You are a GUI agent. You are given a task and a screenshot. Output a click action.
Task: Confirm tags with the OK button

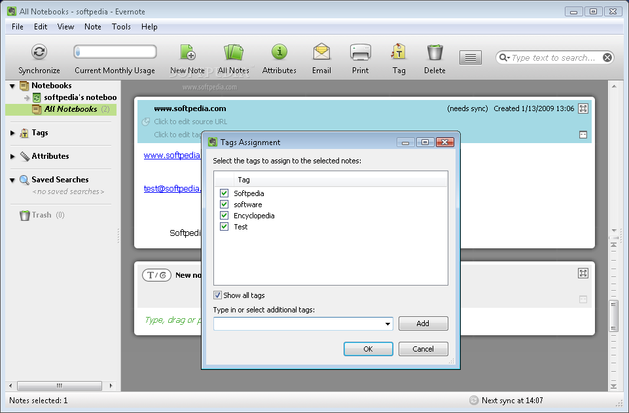pyautogui.click(x=368, y=349)
